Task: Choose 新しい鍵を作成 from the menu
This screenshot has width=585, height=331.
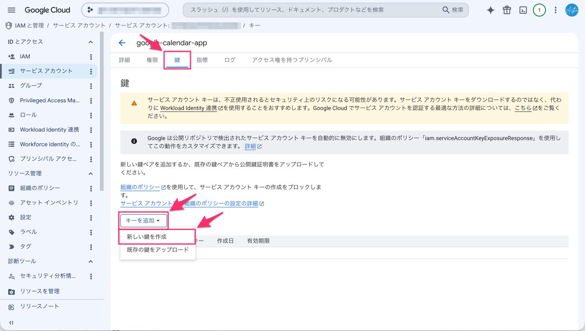Action: coord(158,237)
